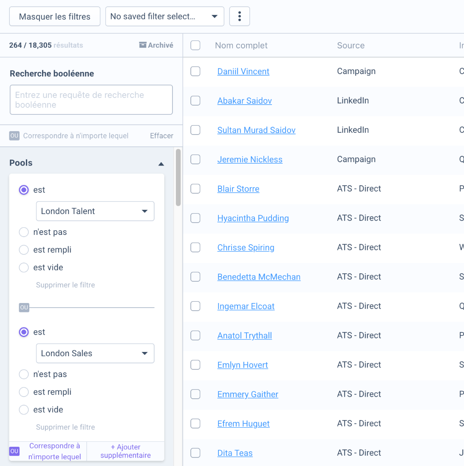Select 'est' radio above London Sales

24,332
